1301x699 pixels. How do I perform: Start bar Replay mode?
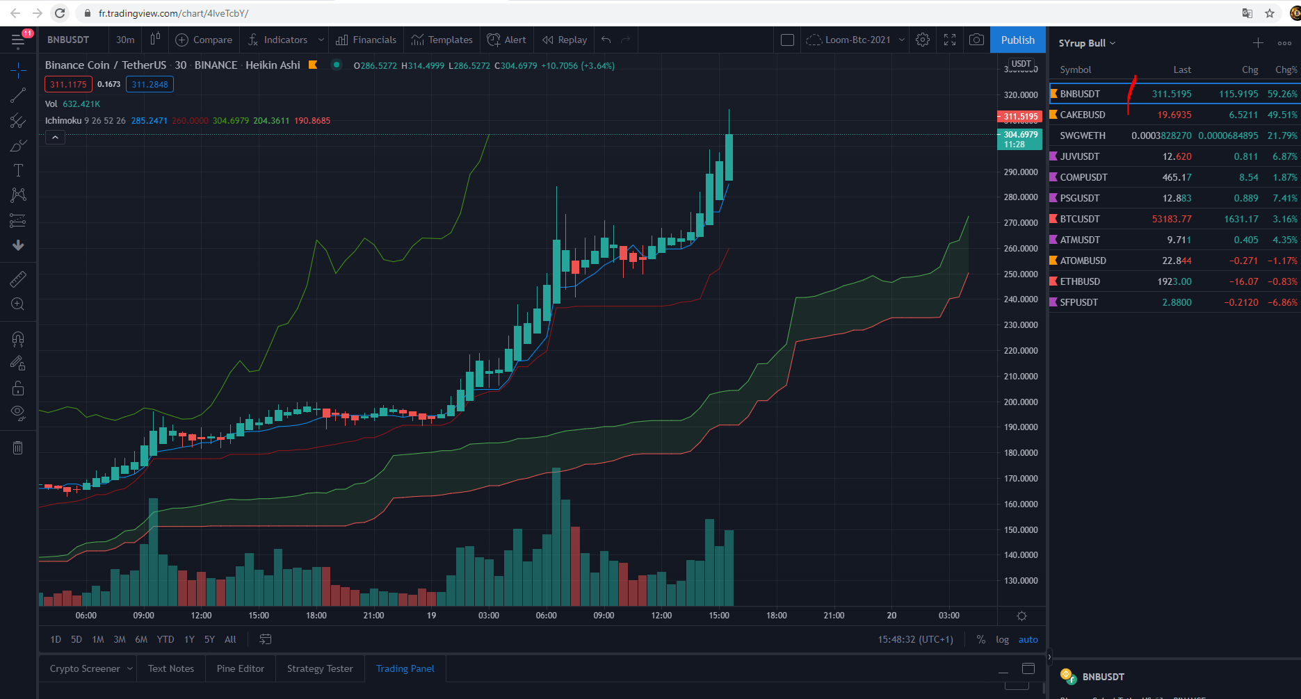(x=565, y=40)
